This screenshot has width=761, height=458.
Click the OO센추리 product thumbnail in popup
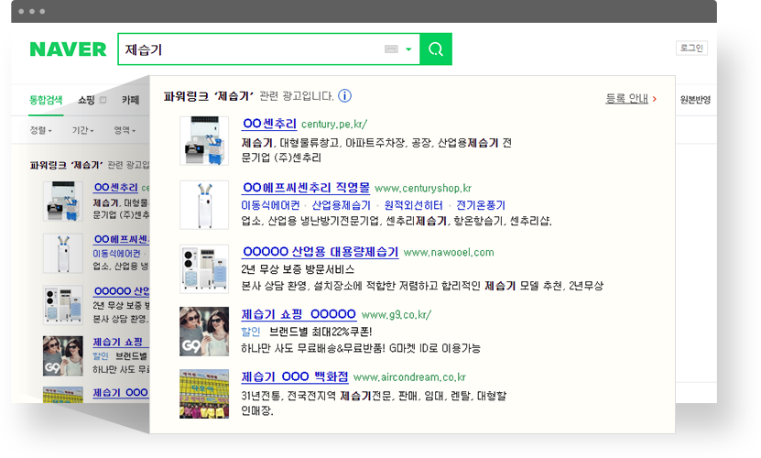tap(204, 140)
